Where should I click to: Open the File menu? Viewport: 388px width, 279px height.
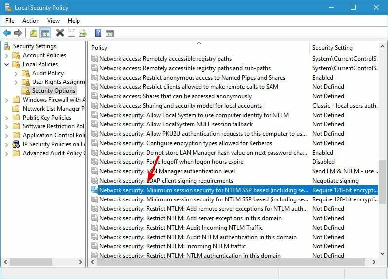tap(10, 21)
